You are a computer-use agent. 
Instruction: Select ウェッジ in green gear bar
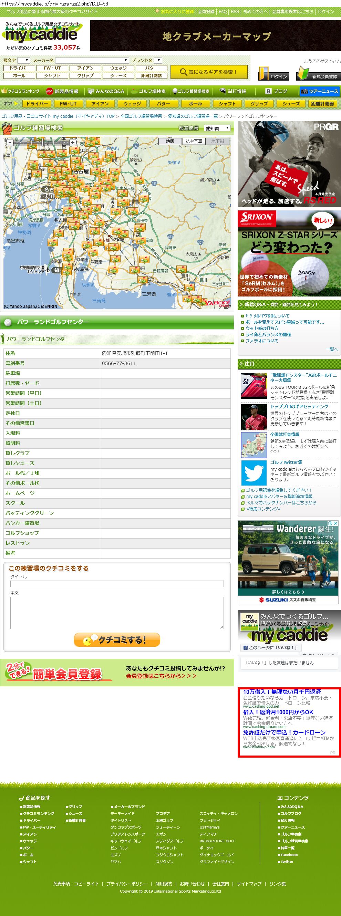tap(132, 104)
